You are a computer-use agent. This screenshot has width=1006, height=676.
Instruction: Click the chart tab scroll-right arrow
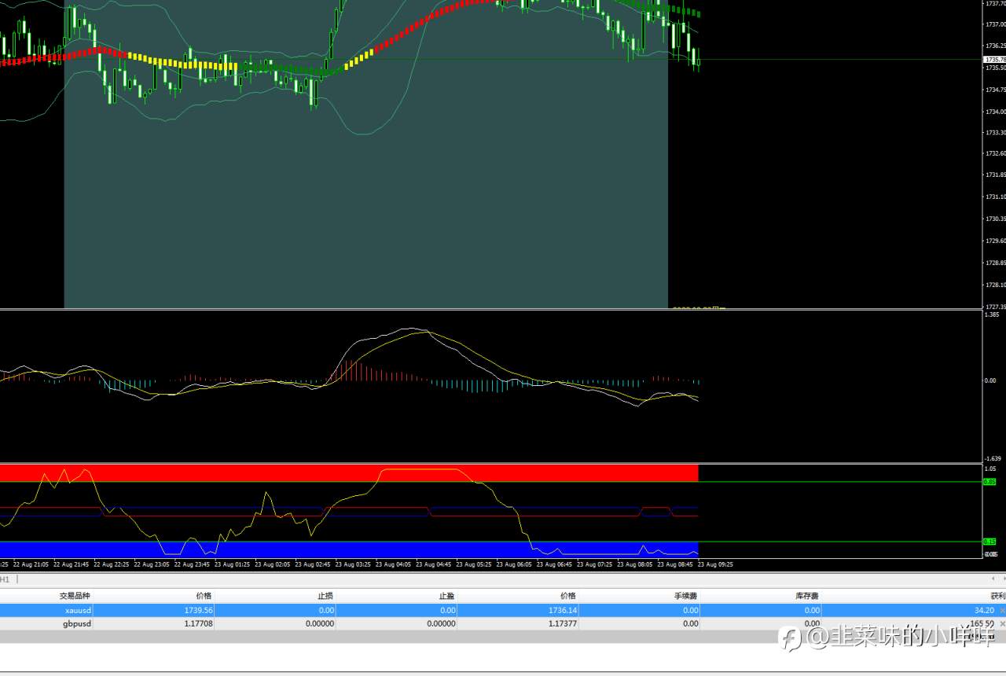point(1002,579)
